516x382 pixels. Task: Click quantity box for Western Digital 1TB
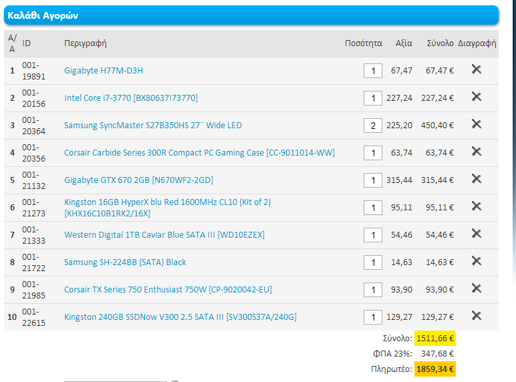click(x=372, y=235)
